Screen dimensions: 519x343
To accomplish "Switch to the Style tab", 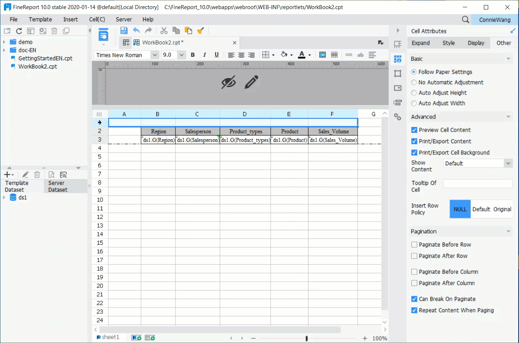I will (449, 43).
